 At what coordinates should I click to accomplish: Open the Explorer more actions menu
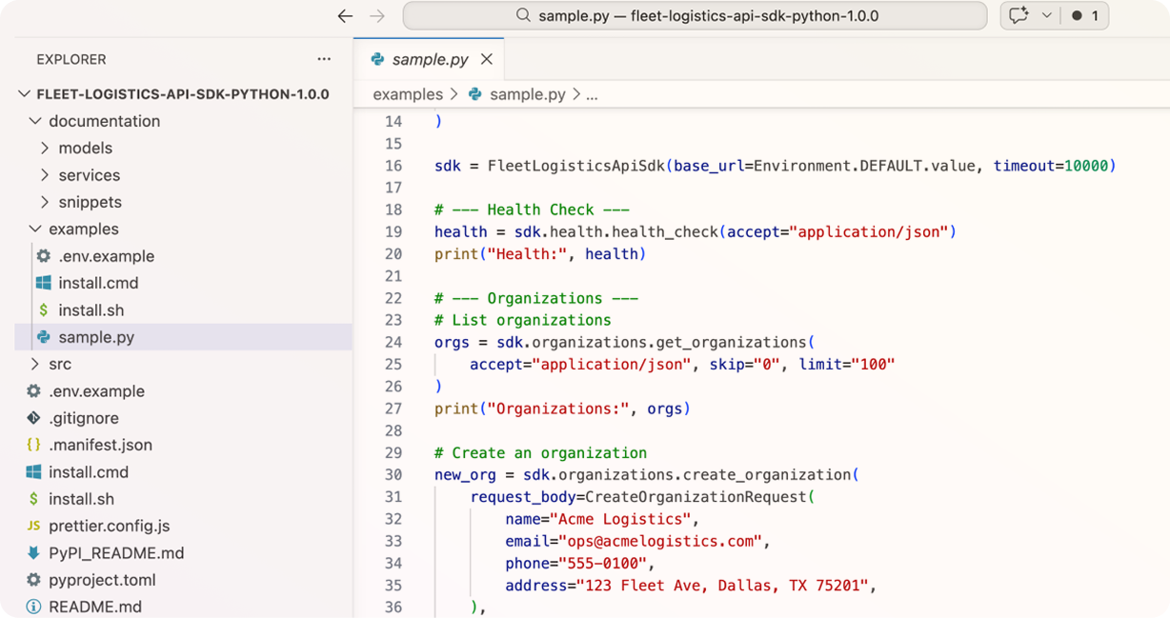click(324, 59)
